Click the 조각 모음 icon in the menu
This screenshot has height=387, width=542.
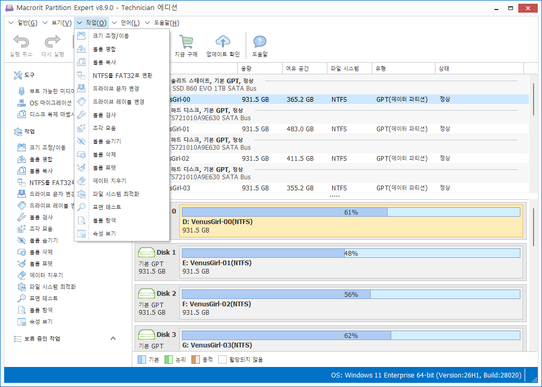pyautogui.click(x=81, y=128)
